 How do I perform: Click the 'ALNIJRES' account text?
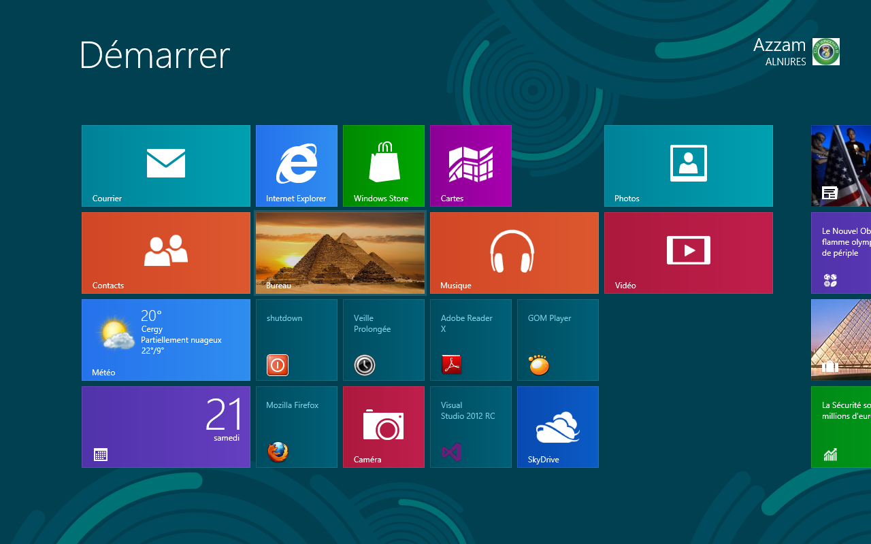(x=786, y=62)
